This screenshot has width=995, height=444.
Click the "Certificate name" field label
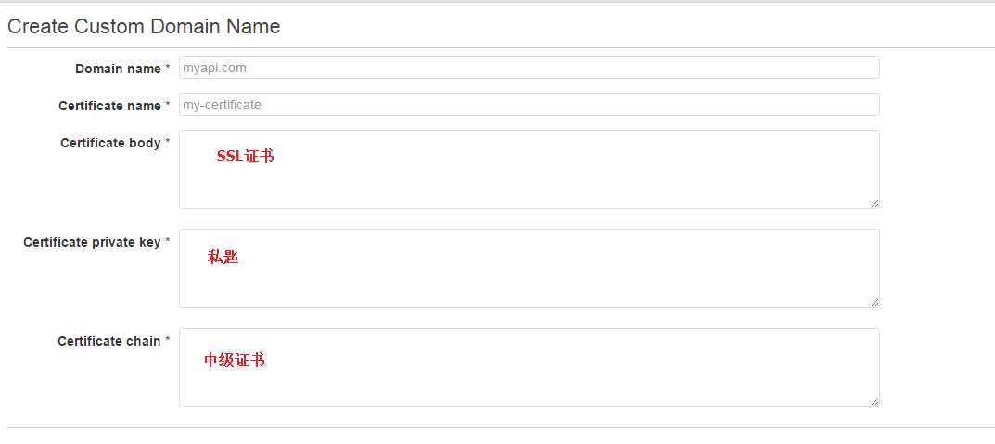click(x=109, y=106)
